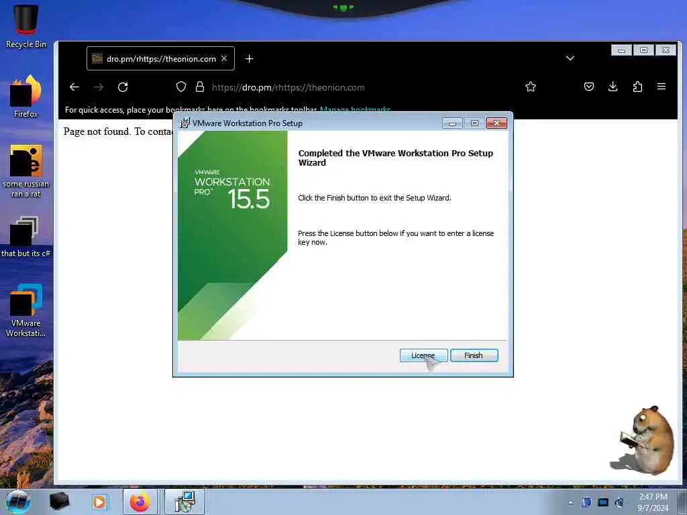Minimize the VMware Setup dialog

coord(452,123)
